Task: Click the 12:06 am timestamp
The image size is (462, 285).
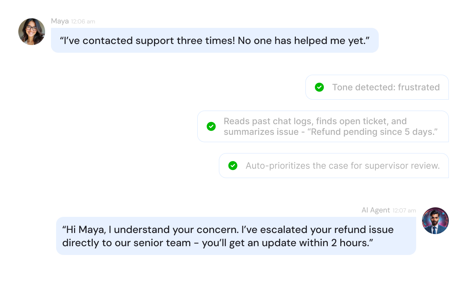Action: (83, 22)
